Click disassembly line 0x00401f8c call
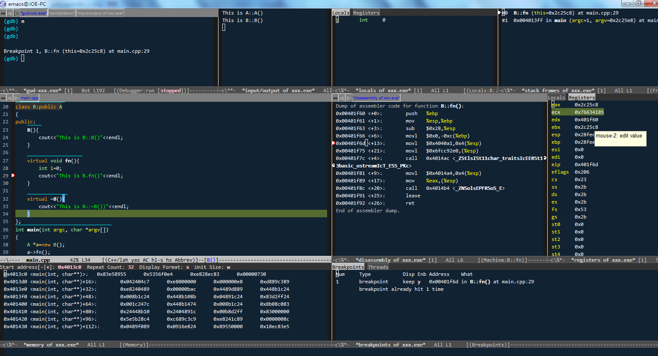This screenshot has height=356, width=658. (420, 188)
